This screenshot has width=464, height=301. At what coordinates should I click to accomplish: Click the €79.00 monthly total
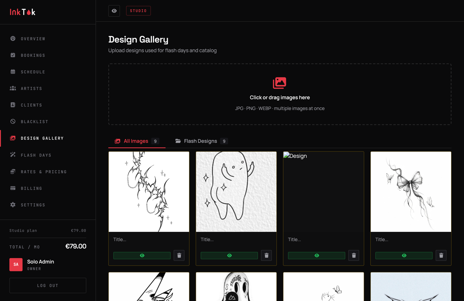[x=76, y=246]
